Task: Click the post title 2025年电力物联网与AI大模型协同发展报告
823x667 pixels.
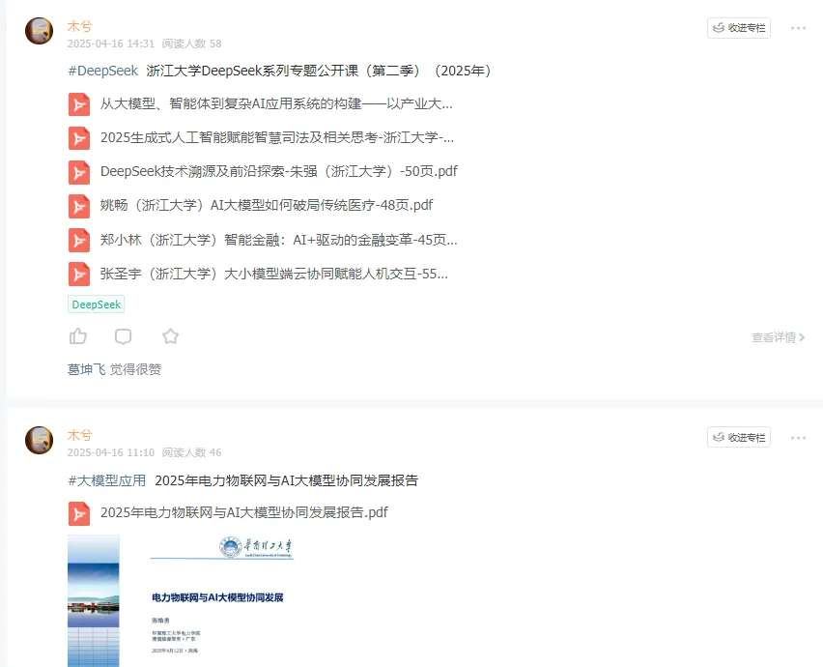Action: 287,480
